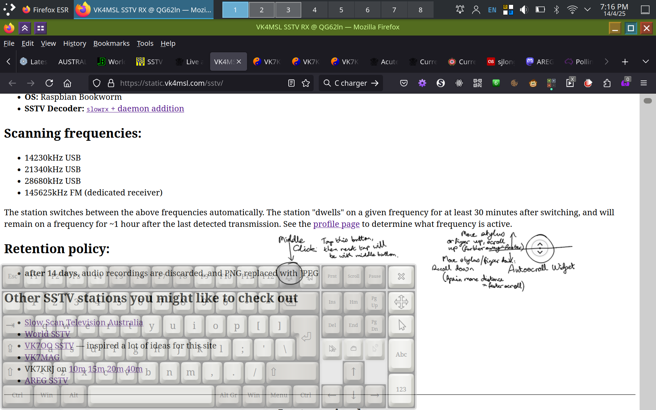Bookmark this page with the star

click(x=306, y=83)
